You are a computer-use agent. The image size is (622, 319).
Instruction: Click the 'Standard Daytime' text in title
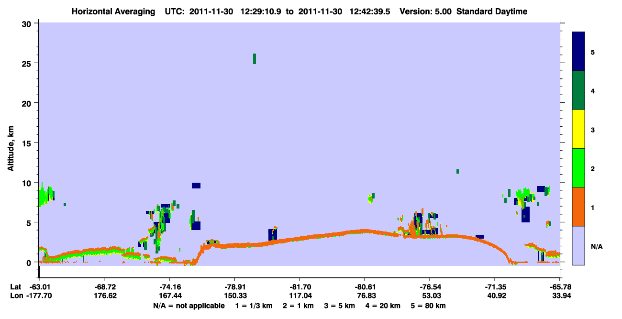[x=492, y=12]
